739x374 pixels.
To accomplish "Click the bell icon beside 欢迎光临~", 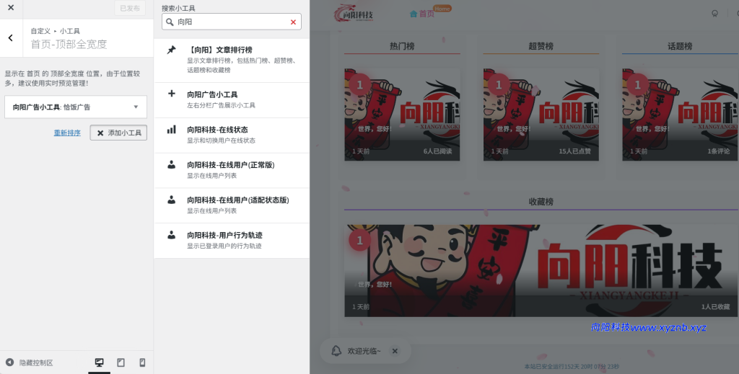I will point(336,351).
